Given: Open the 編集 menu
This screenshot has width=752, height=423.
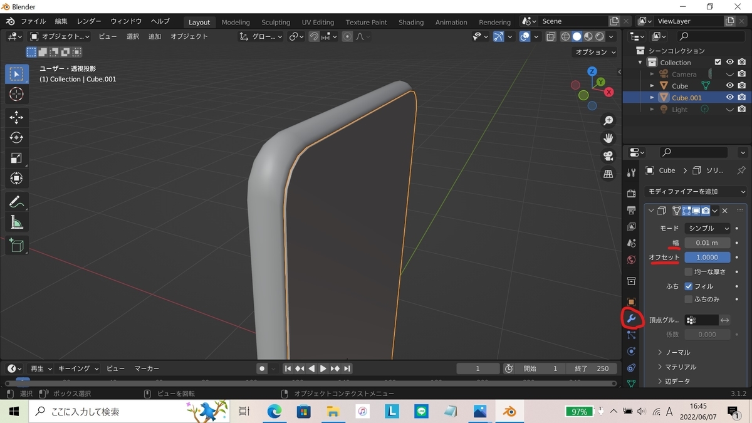Looking at the screenshot, I should (x=61, y=21).
